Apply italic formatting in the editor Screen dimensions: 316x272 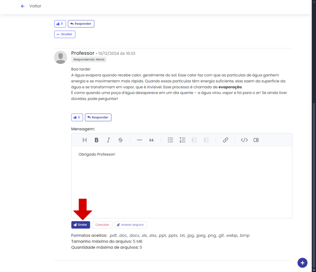point(108,140)
